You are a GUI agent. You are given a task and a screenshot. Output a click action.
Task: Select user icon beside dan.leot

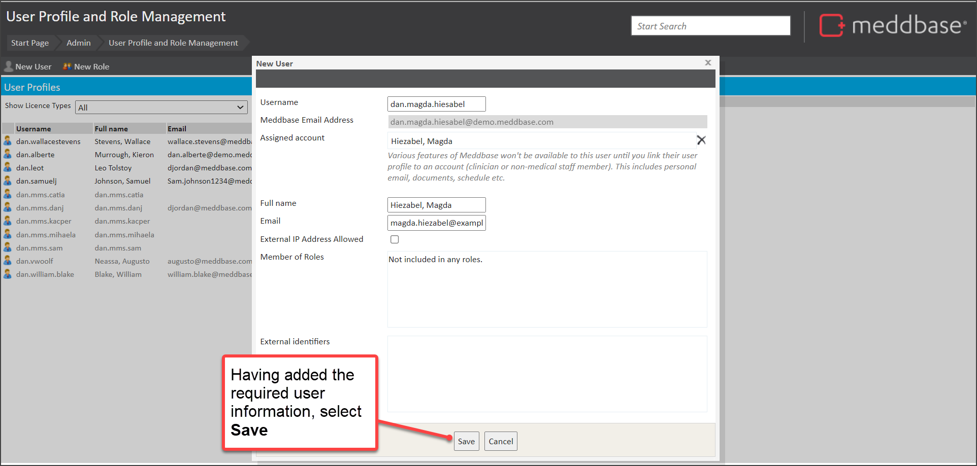8,167
